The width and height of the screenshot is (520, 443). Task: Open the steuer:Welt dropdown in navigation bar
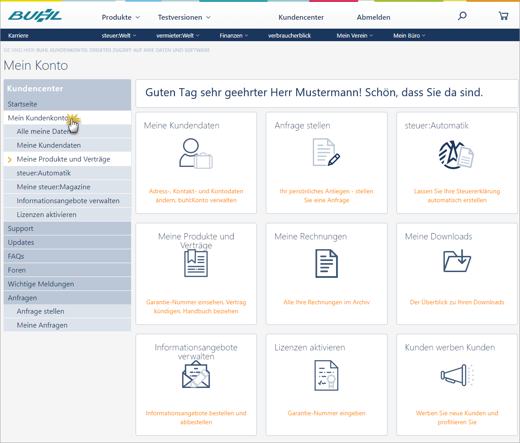point(119,35)
